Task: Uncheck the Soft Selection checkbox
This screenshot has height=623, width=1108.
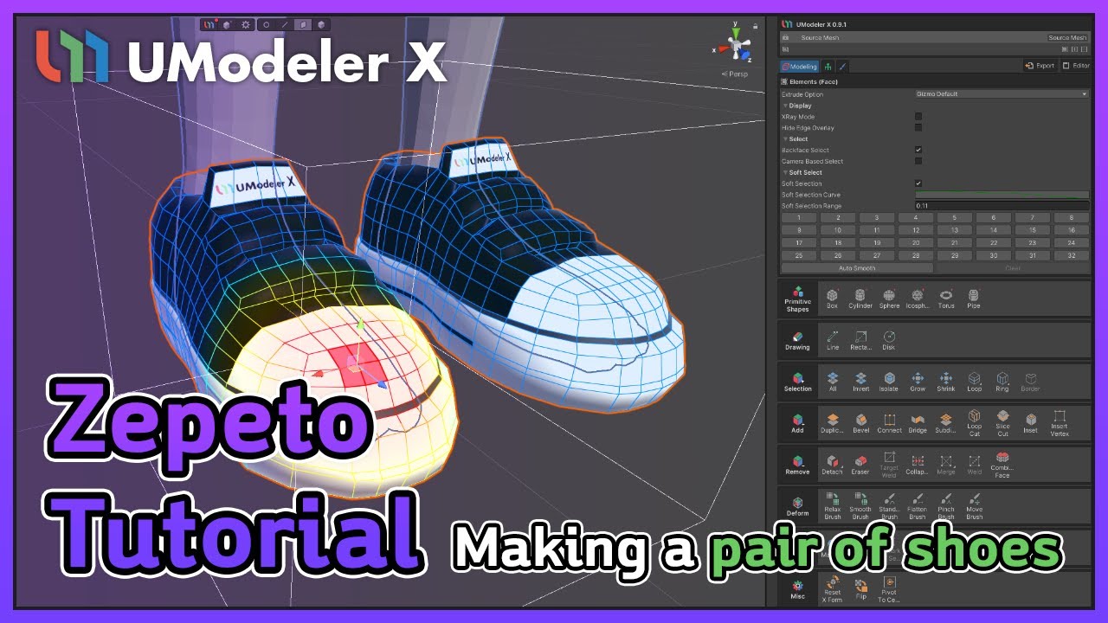Action: pyautogui.click(x=918, y=183)
